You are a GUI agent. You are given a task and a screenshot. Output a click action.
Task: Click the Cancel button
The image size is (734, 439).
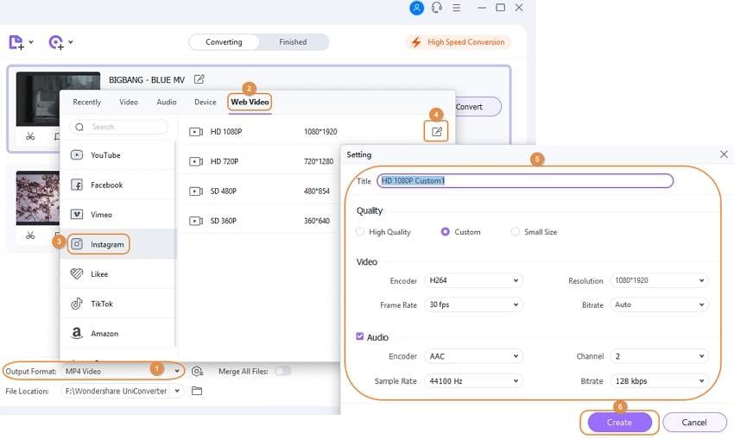pyautogui.click(x=694, y=422)
